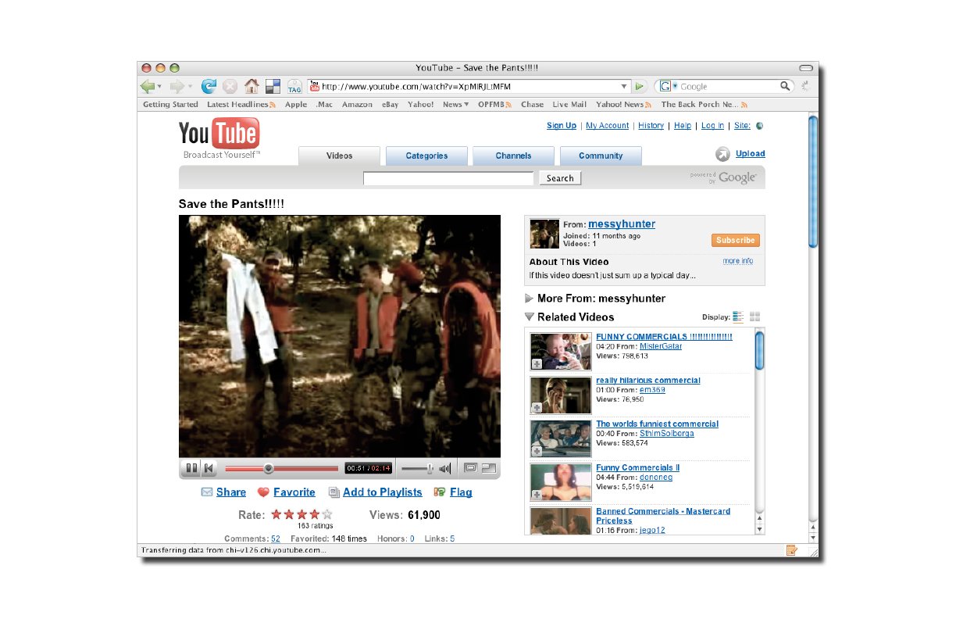Open the Forward button history dropdown arrow
Image resolution: width=956 pixels, height=619 pixels.
[190, 87]
